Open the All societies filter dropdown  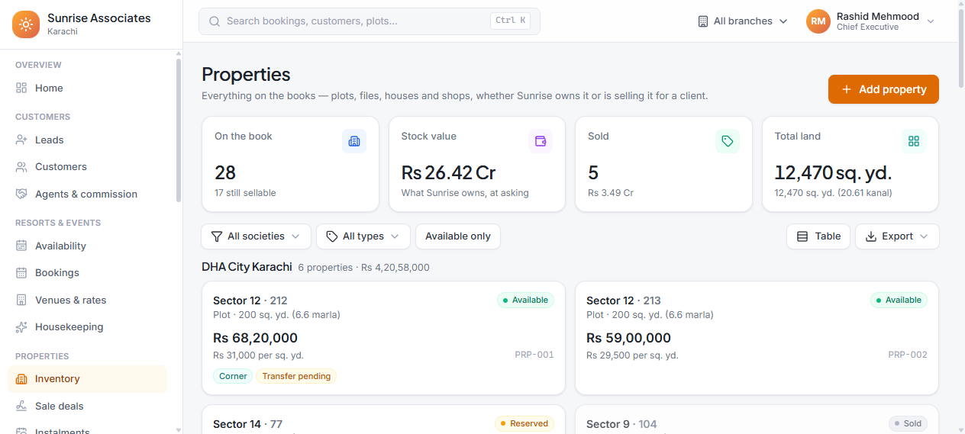[256, 236]
